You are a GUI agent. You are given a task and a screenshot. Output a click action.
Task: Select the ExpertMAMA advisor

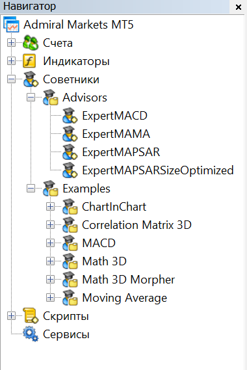pyautogui.click(x=116, y=134)
